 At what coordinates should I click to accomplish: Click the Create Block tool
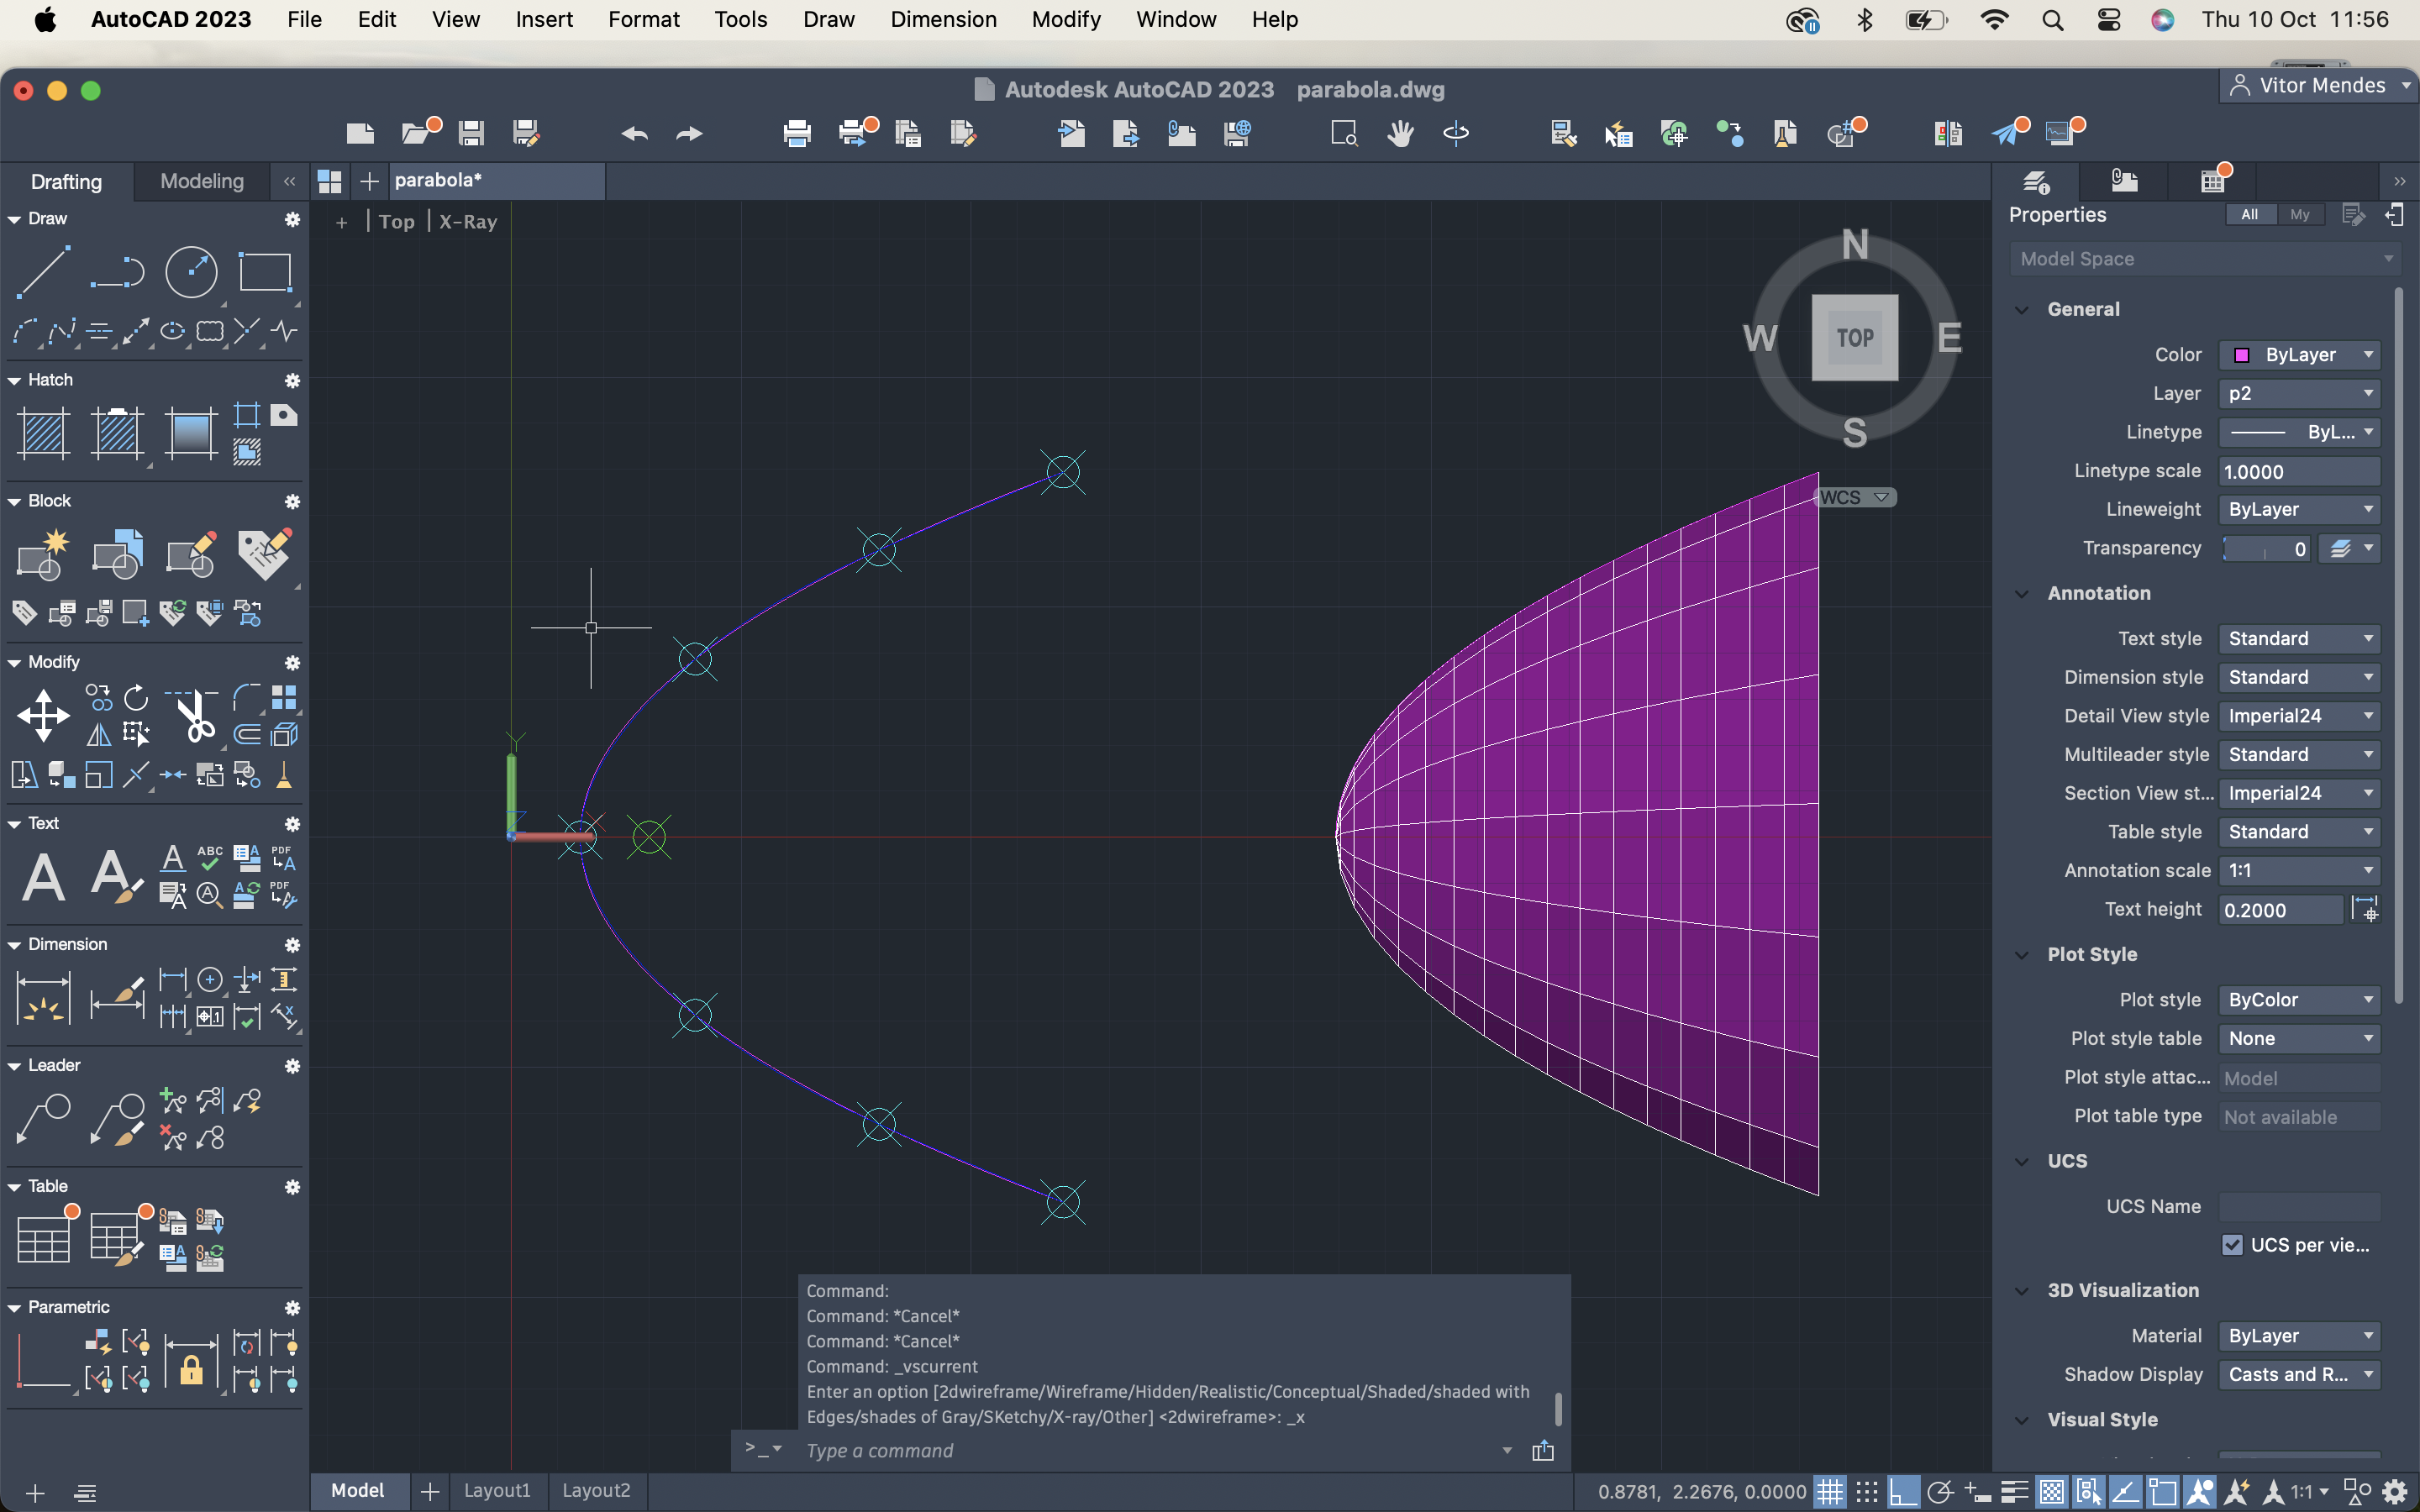coord(43,555)
